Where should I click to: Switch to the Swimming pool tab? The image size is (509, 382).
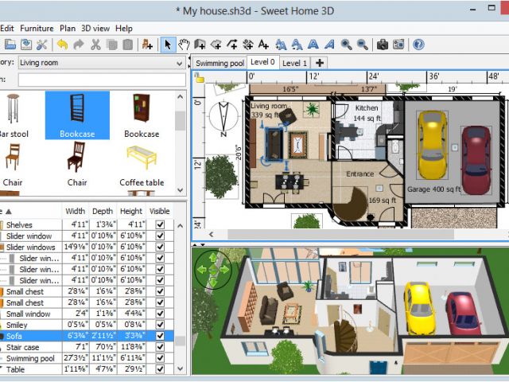point(220,63)
